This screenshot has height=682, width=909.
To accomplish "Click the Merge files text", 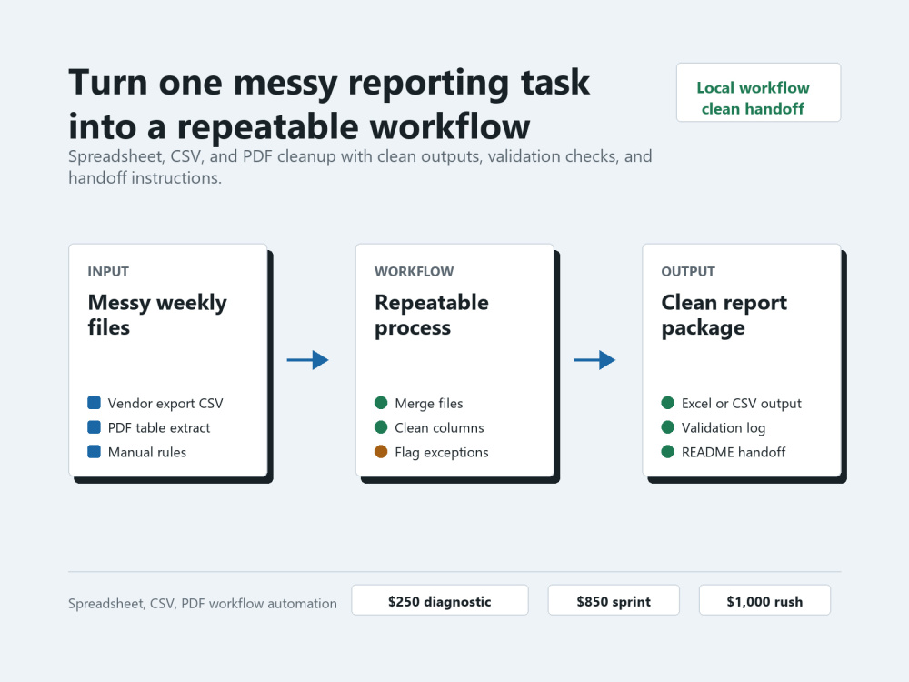I will click(429, 403).
